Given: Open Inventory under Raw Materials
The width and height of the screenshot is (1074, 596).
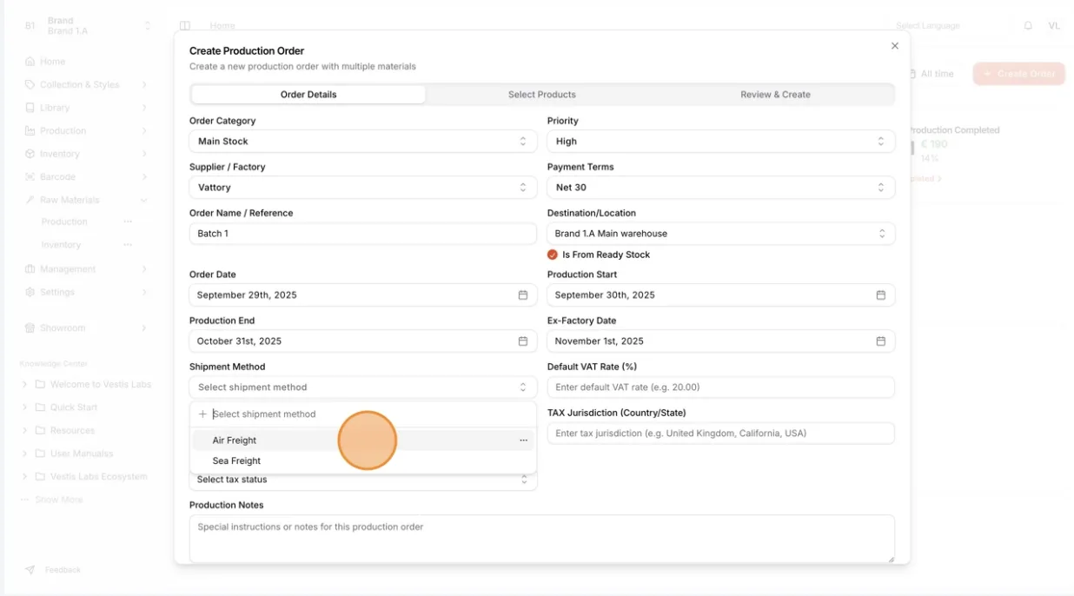Looking at the screenshot, I should pos(61,245).
